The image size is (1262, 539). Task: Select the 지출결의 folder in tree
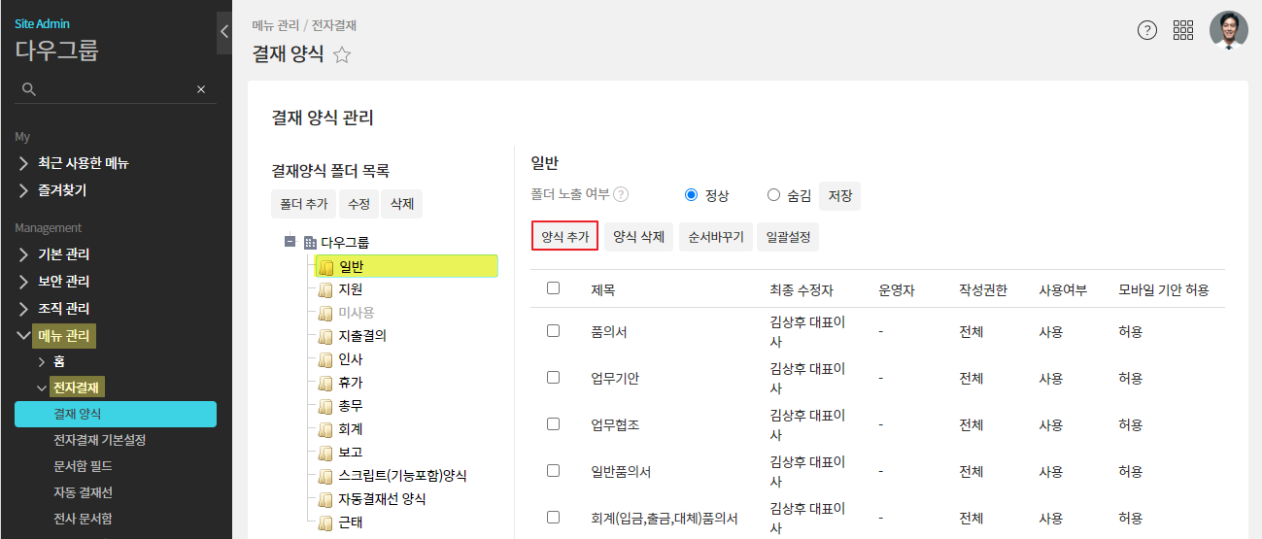point(362,336)
